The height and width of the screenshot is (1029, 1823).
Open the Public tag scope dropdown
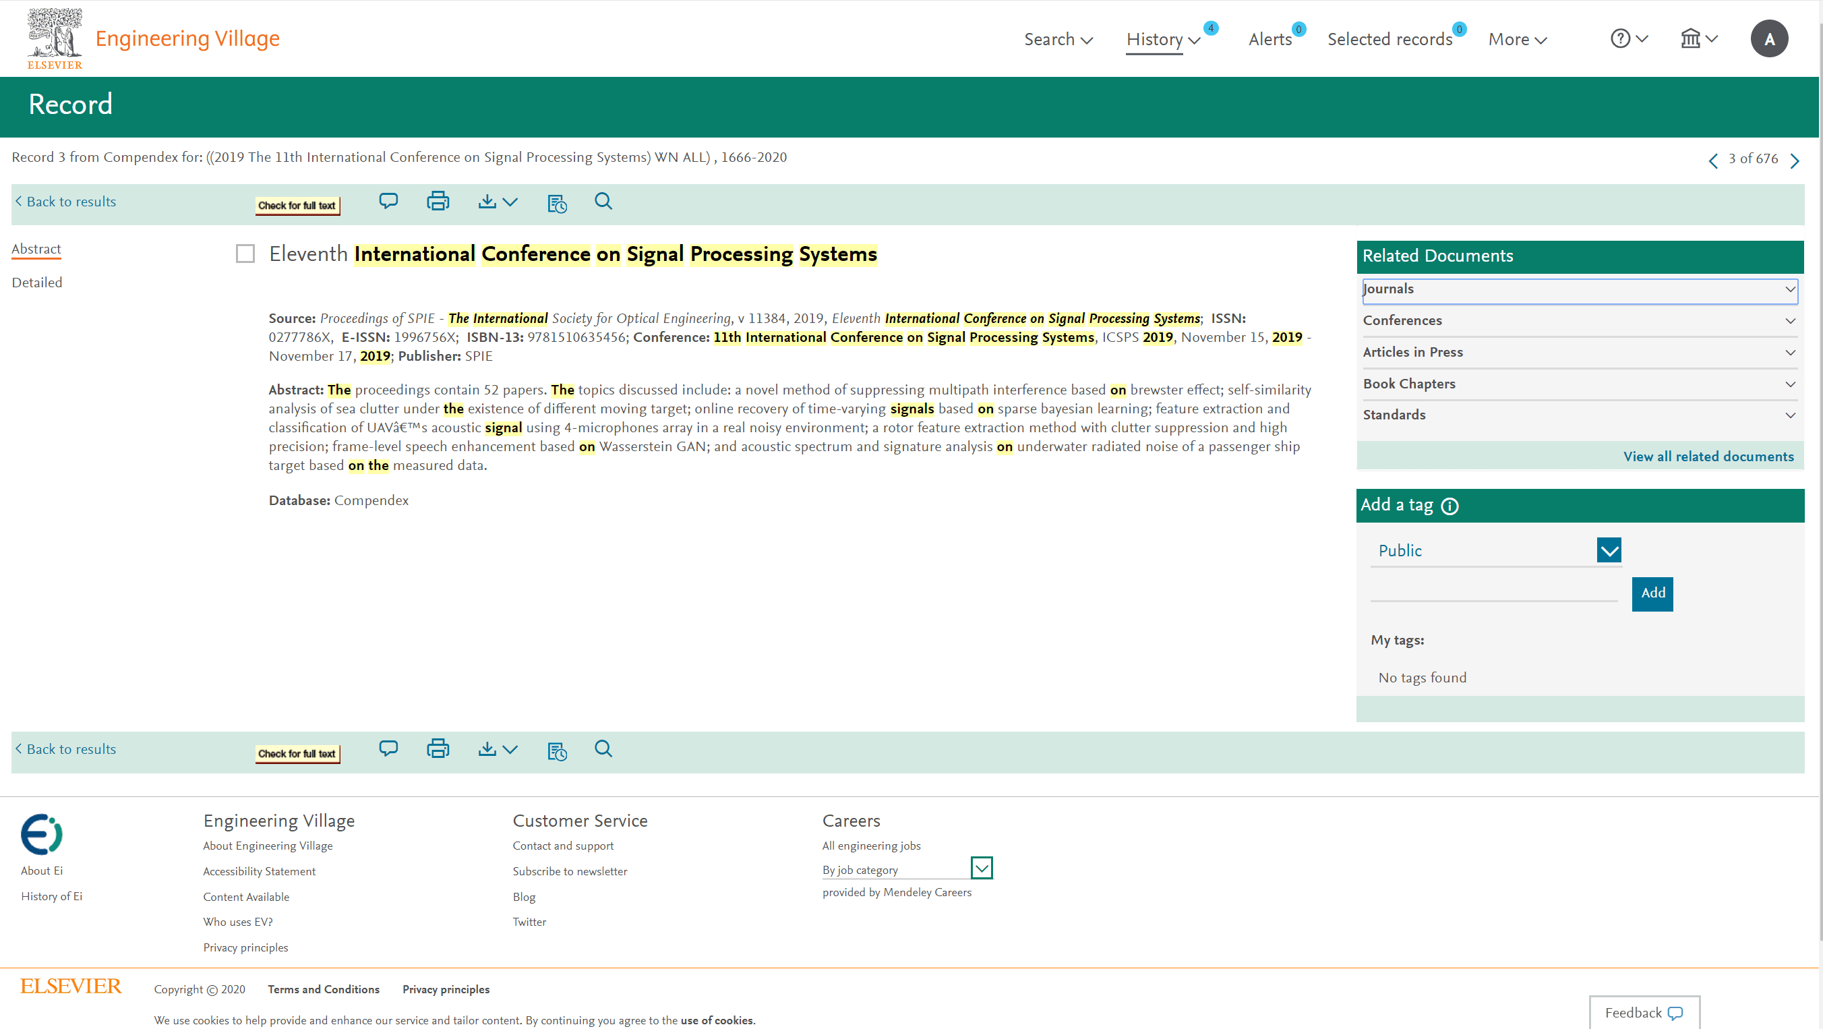(1496, 551)
